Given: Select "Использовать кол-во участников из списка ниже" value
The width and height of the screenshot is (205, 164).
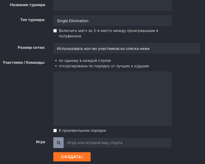Looking at the screenshot, I should click(x=103, y=48).
